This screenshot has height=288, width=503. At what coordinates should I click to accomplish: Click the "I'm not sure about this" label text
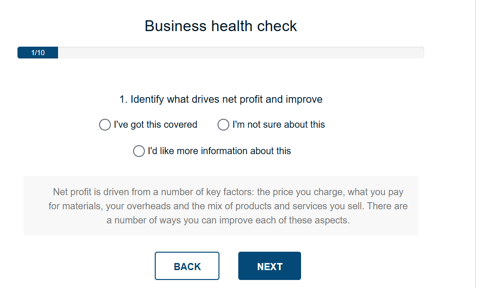click(278, 125)
